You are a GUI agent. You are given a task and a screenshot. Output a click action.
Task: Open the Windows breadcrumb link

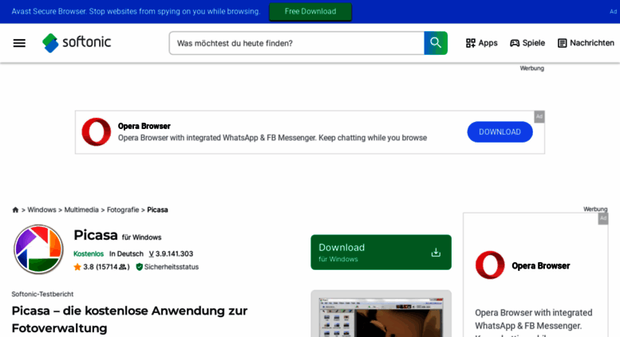point(41,210)
